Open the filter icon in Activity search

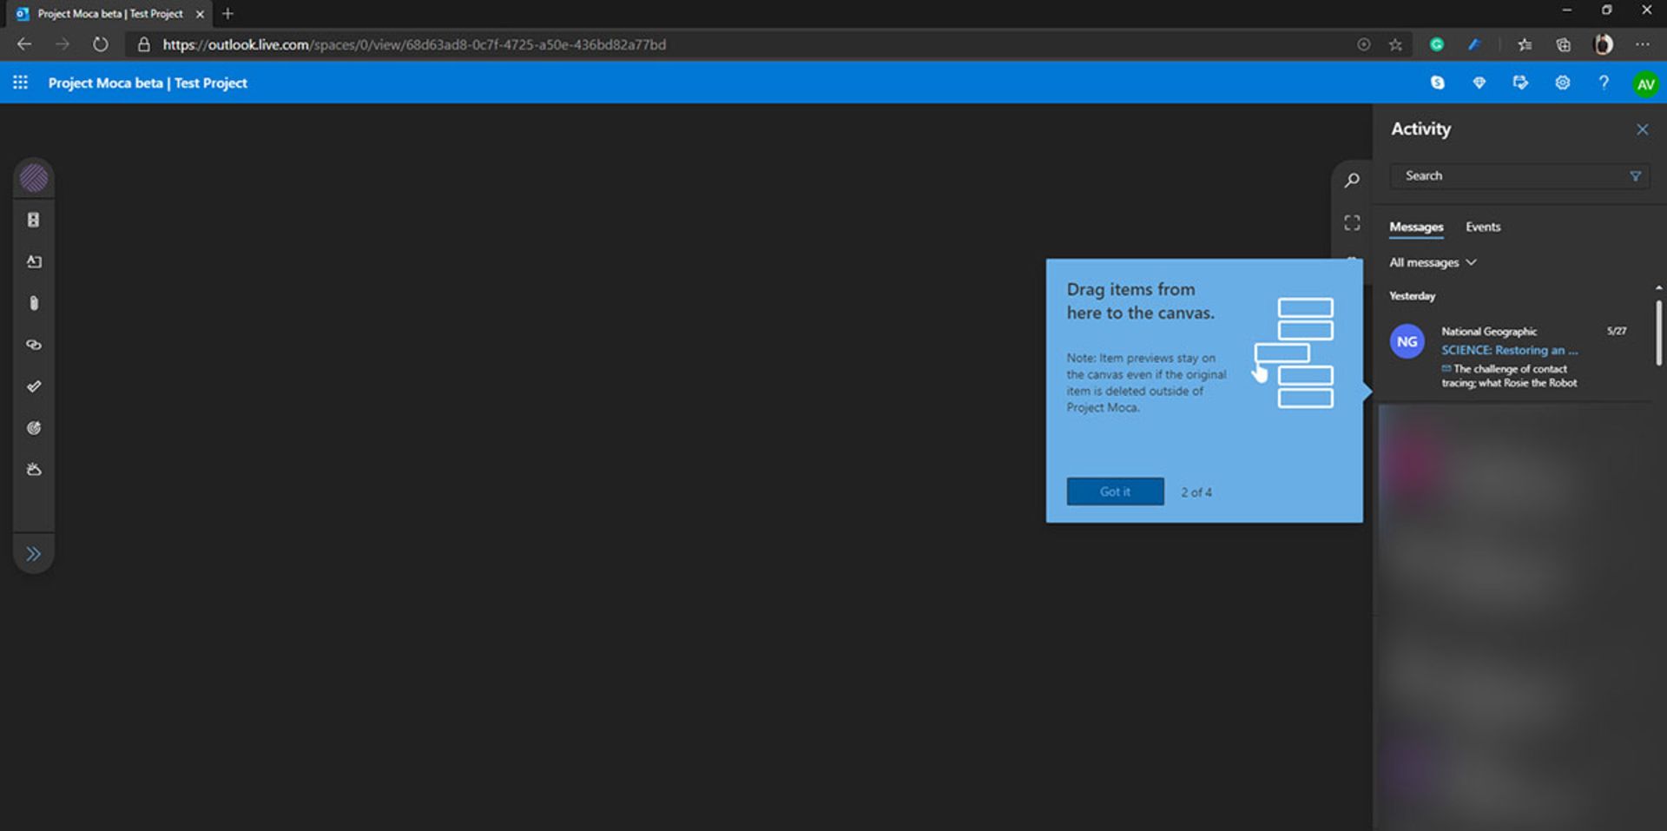click(x=1636, y=176)
